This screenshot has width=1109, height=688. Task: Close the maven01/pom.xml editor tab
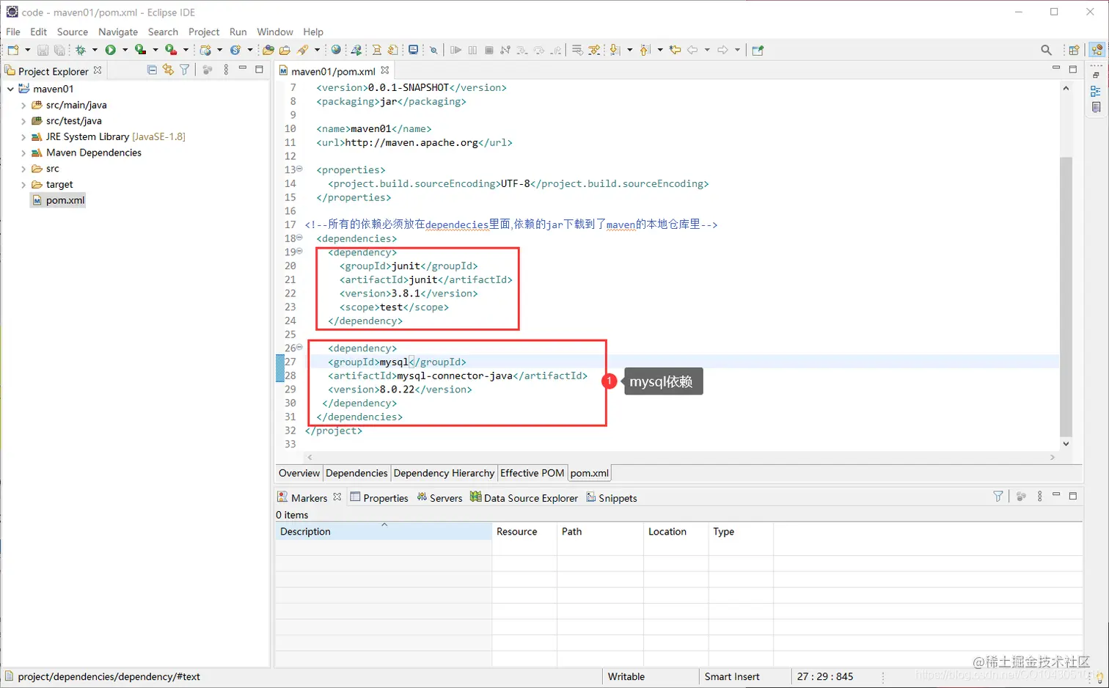tap(385, 70)
